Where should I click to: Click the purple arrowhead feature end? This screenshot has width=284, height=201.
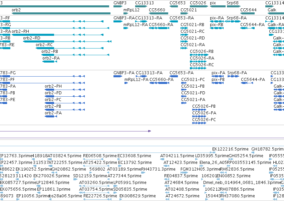coord(150,131)
